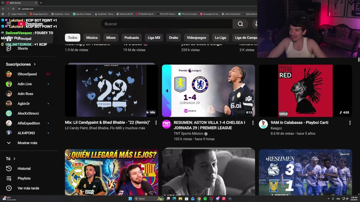The height and width of the screenshot is (202, 360).
Task: Click the Windows taskbar Search box
Action: (148, 199)
